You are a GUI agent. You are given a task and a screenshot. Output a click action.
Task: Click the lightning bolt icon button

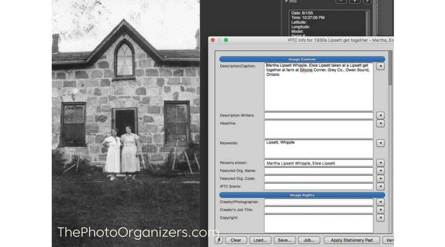point(219,240)
